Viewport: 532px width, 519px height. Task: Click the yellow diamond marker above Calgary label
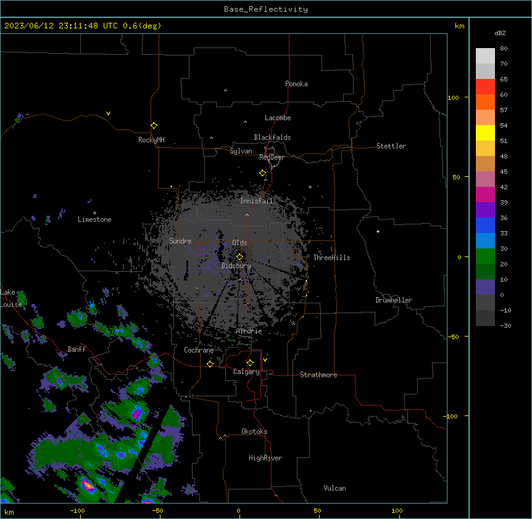click(250, 363)
